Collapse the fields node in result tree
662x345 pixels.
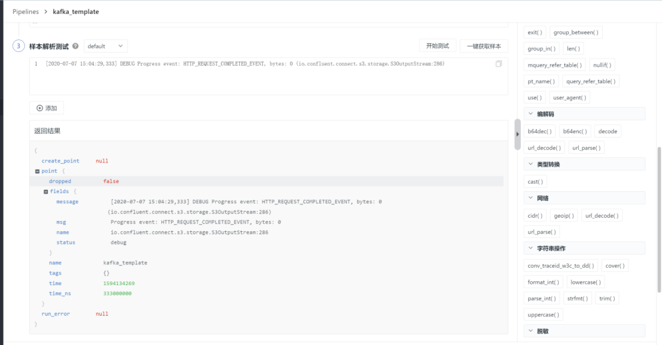pyautogui.click(x=45, y=192)
